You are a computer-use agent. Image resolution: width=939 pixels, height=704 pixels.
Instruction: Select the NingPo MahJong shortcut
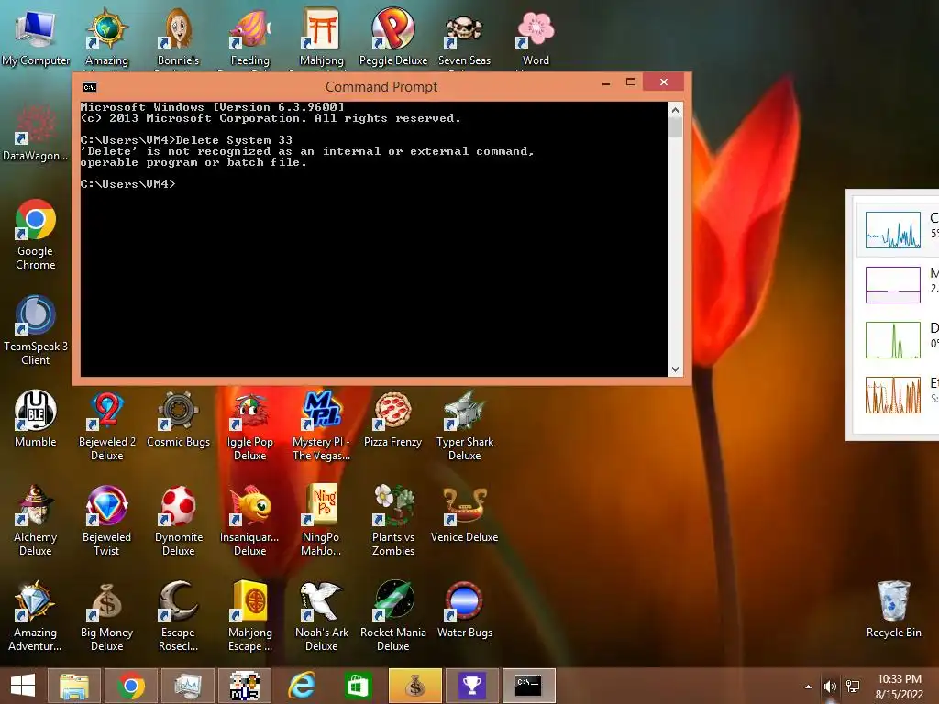point(322,521)
